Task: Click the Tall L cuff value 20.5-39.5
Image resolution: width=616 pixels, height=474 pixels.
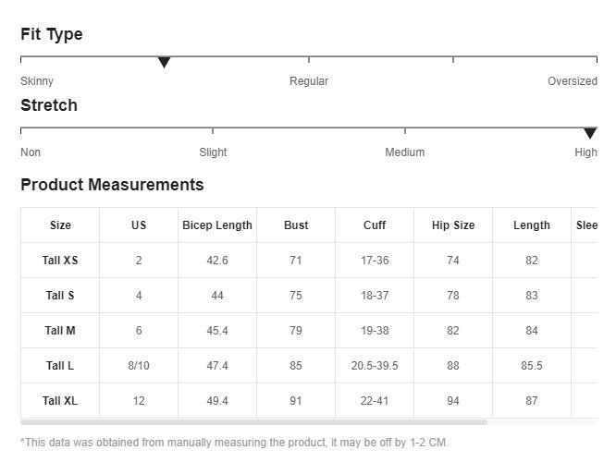Action: click(375, 366)
